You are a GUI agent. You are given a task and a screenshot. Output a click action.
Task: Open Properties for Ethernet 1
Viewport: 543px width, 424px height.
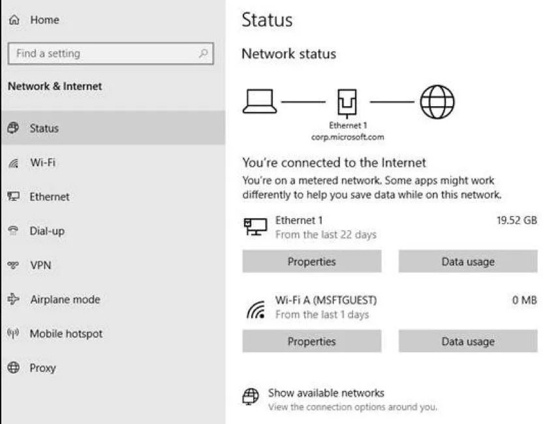point(311,261)
